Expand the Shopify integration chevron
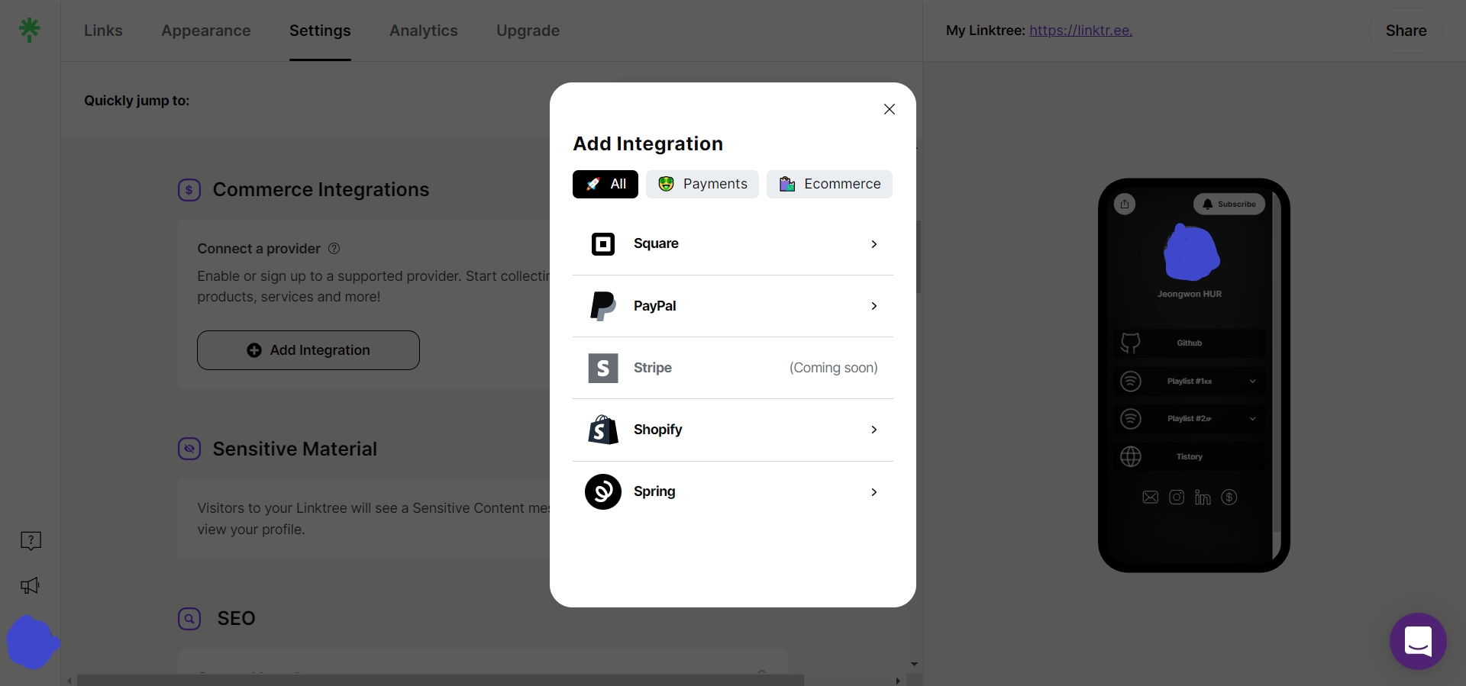This screenshot has width=1466, height=686. pos(874,430)
